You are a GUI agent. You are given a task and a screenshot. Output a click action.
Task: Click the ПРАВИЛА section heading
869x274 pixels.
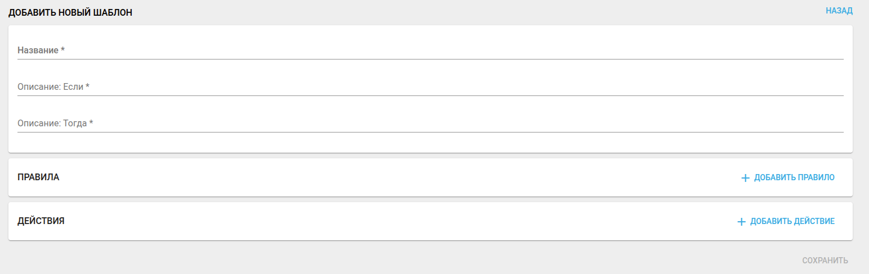pos(38,177)
